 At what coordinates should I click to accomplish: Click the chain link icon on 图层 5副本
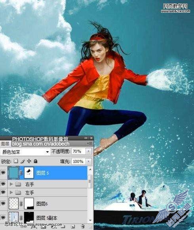pyautogui.click(x=21, y=217)
